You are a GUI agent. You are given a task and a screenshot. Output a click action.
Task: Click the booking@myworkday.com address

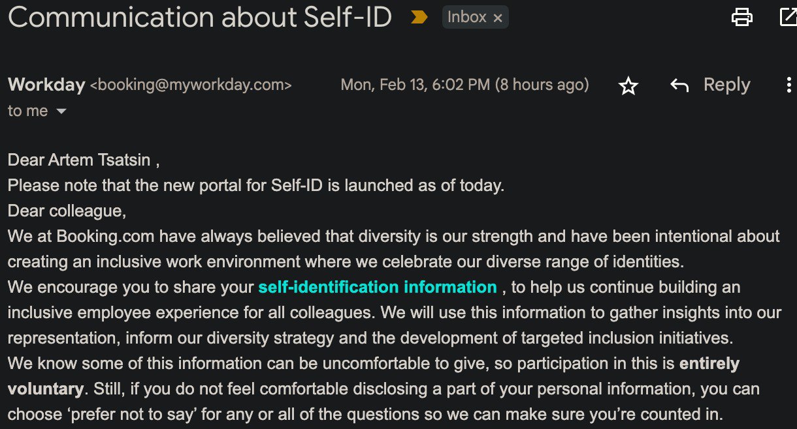click(x=191, y=85)
